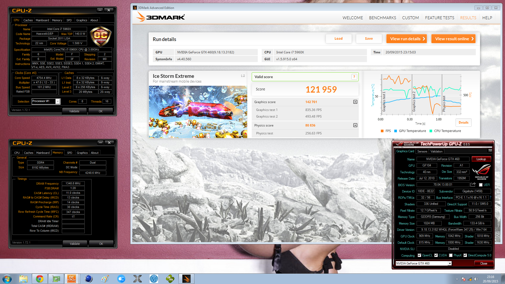Switch to Sensors tab in GPU-Z
This screenshot has width=505, height=284.
pyautogui.click(x=422, y=151)
